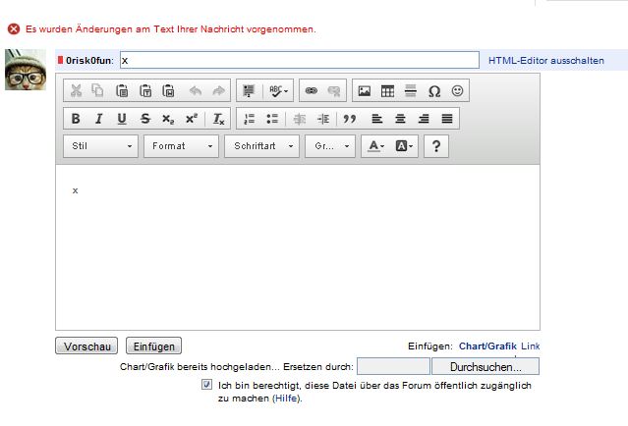Insert a hyperlink with chain icon
The height and width of the screenshot is (426, 628).
(x=312, y=91)
